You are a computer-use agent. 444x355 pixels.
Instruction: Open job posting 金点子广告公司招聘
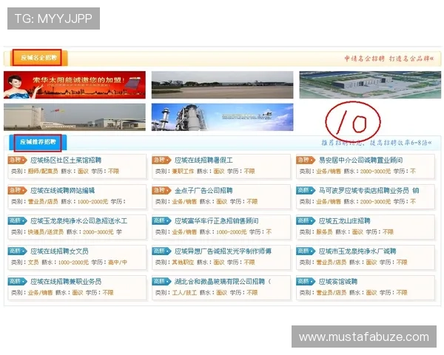tap(203, 191)
